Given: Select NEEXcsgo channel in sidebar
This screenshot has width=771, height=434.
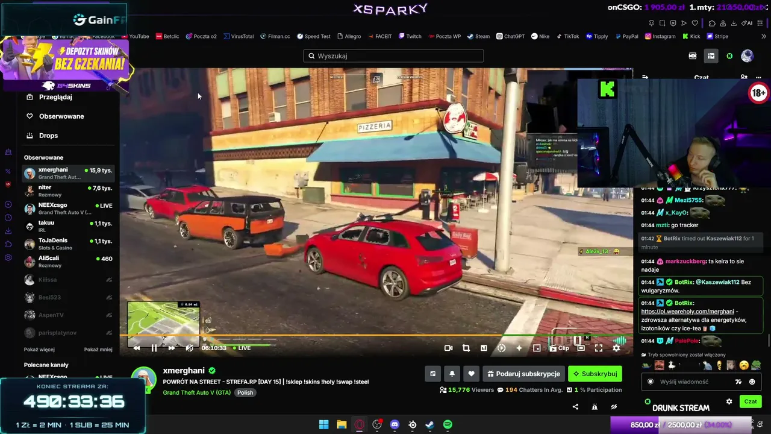Looking at the screenshot, I should (x=68, y=209).
